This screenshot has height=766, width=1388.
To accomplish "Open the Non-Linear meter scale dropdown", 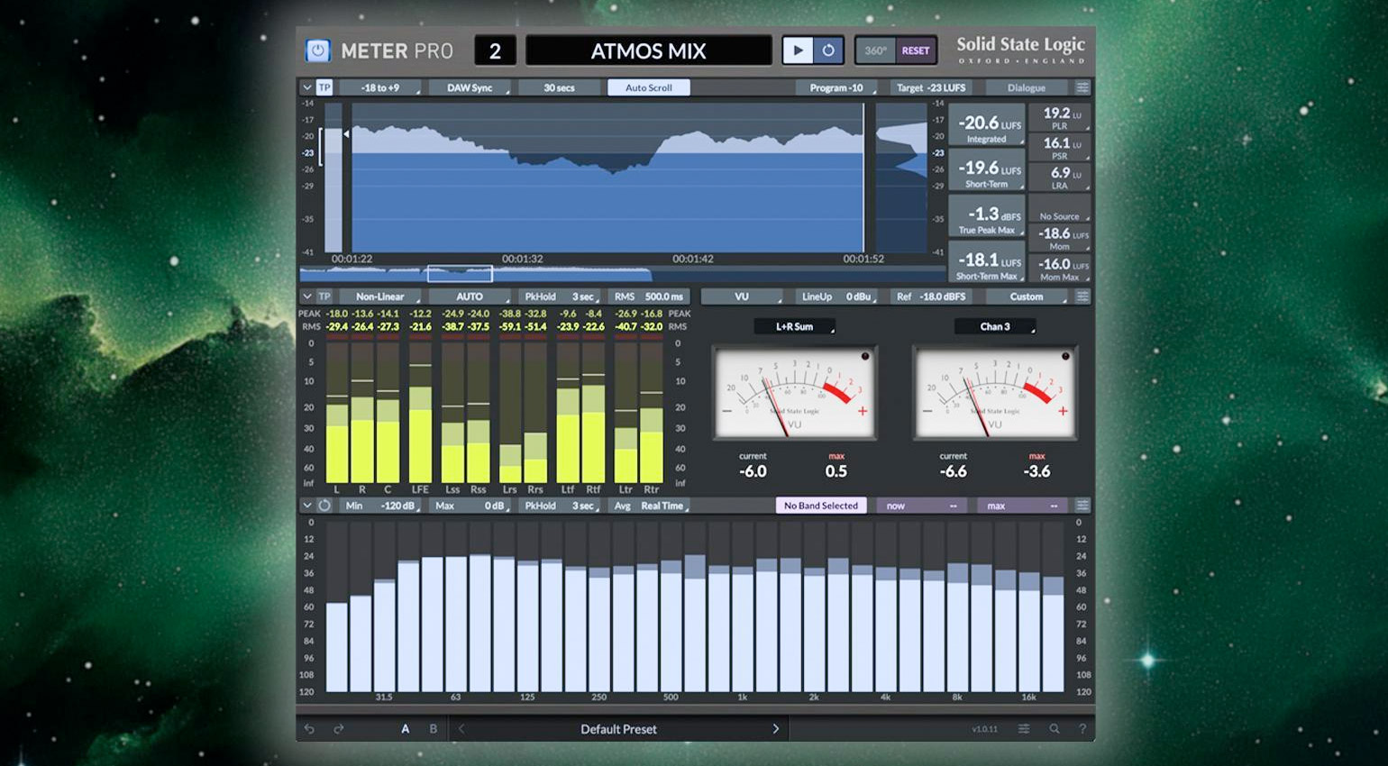I will (x=379, y=296).
